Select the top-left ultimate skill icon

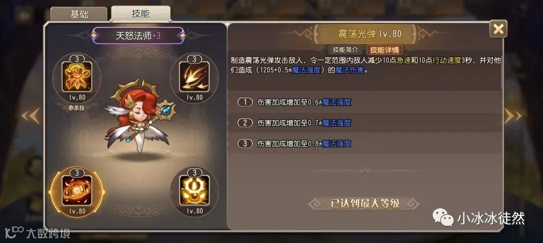click(x=76, y=76)
